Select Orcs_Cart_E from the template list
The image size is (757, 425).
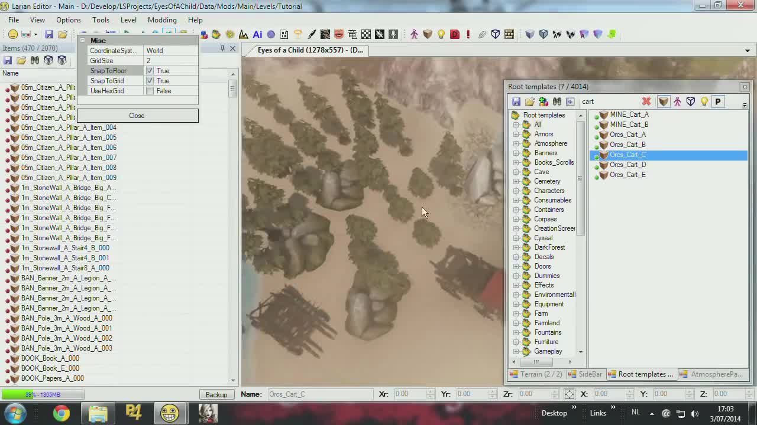click(627, 175)
